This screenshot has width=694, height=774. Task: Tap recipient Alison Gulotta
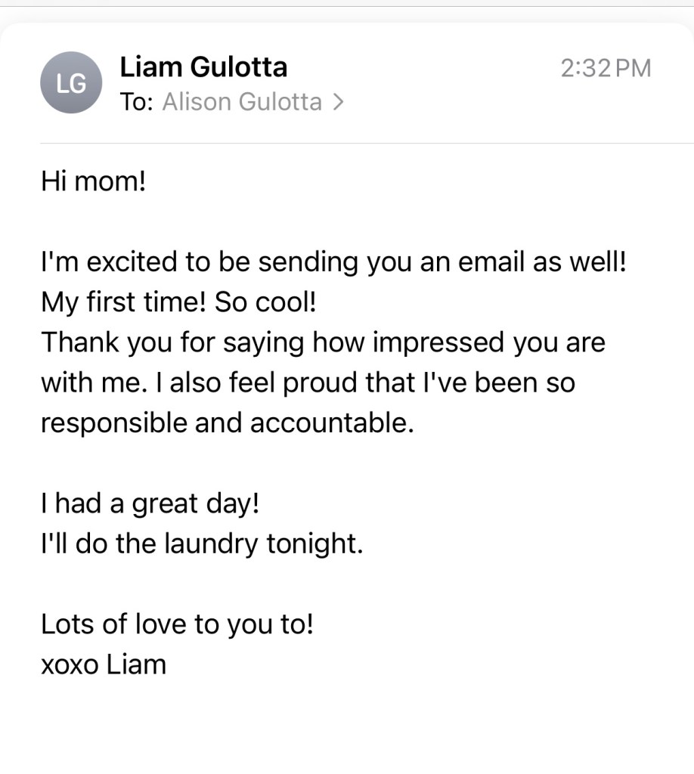(x=242, y=101)
